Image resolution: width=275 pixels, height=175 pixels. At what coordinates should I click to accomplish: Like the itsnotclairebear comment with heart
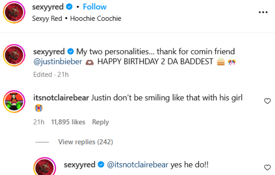(x=267, y=101)
